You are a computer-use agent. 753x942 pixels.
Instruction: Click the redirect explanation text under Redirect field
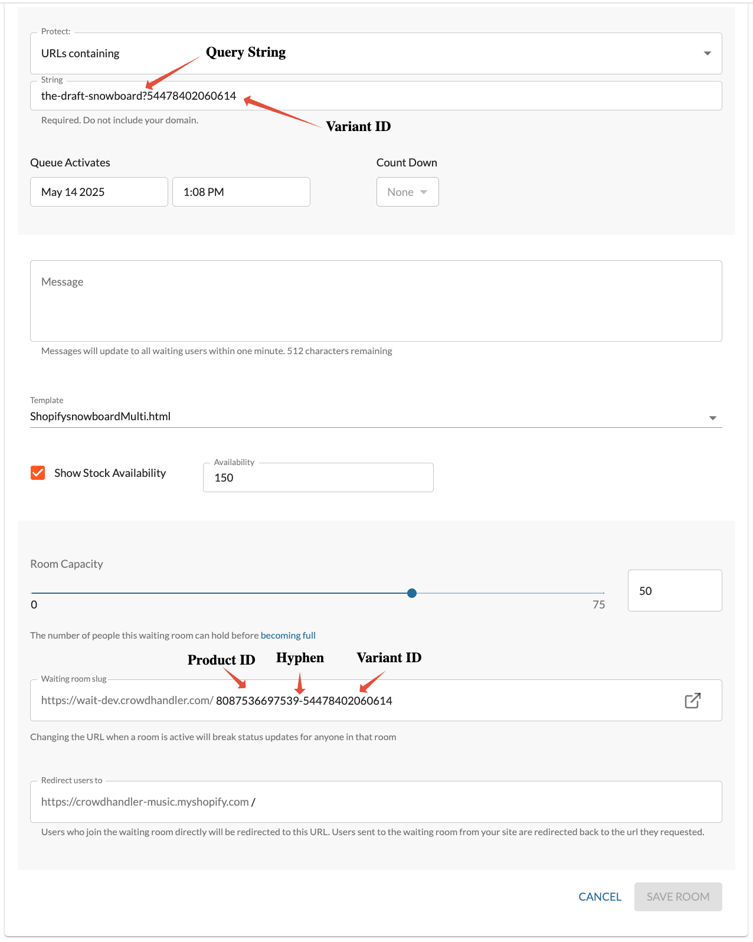coord(372,832)
